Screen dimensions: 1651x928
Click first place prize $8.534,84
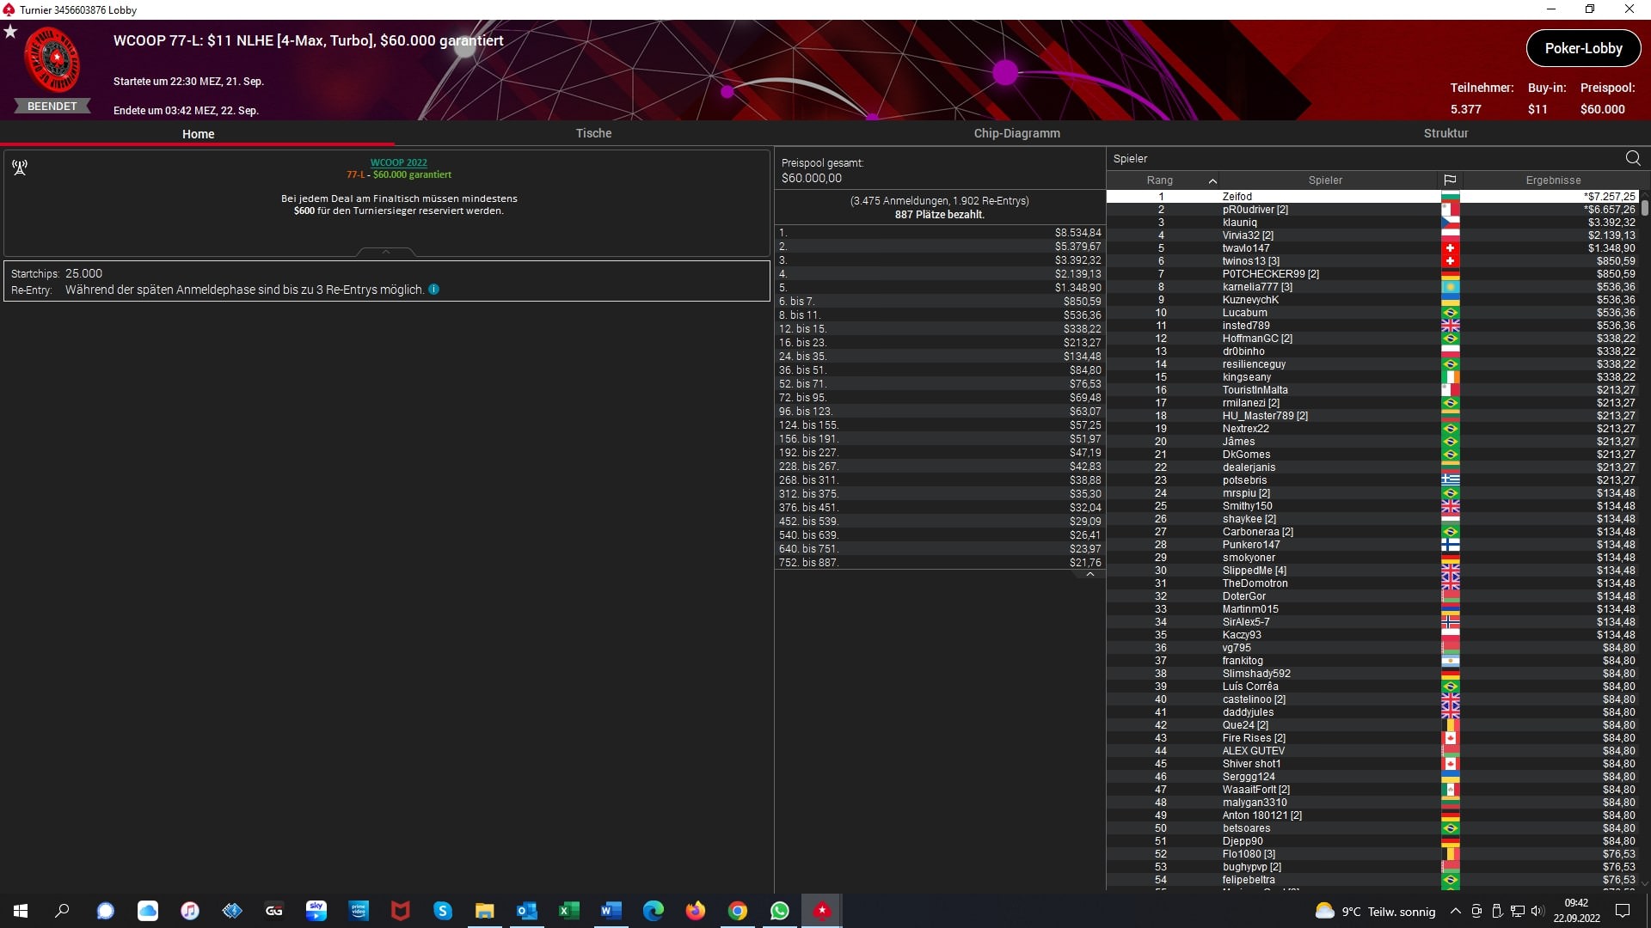pyautogui.click(x=1077, y=233)
